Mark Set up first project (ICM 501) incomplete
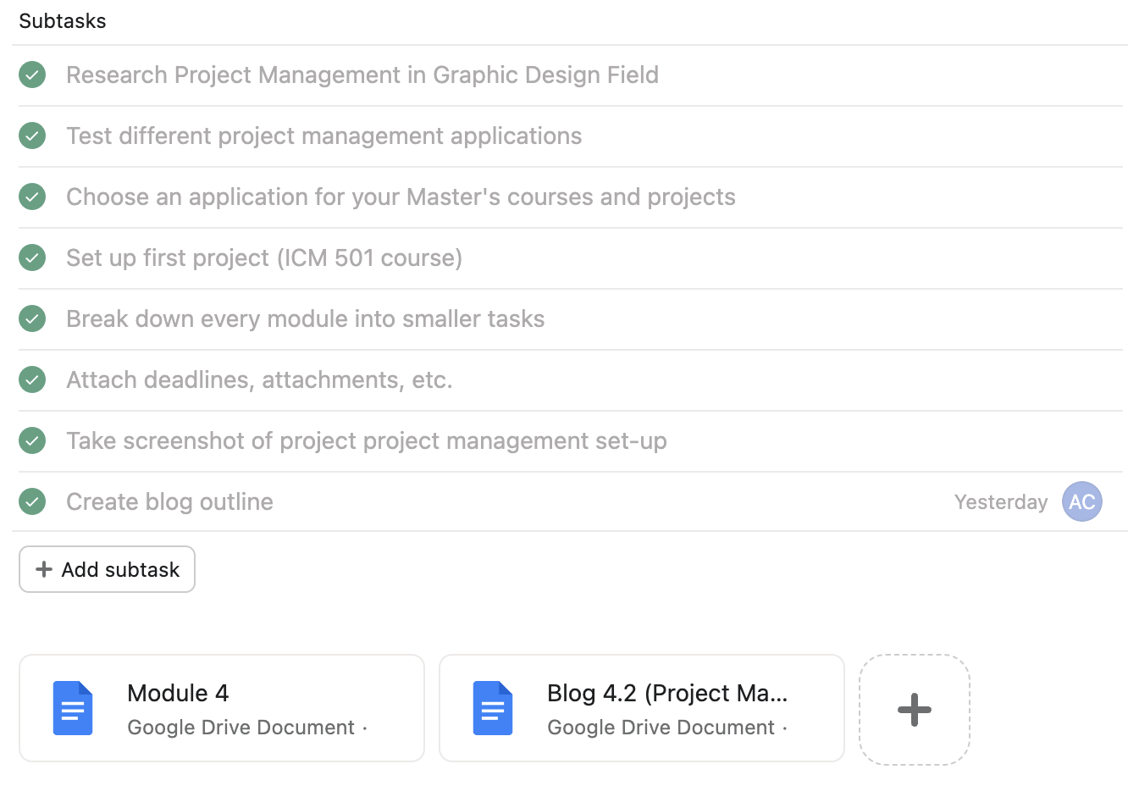Viewport: 1128px width, 786px height. [31, 257]
